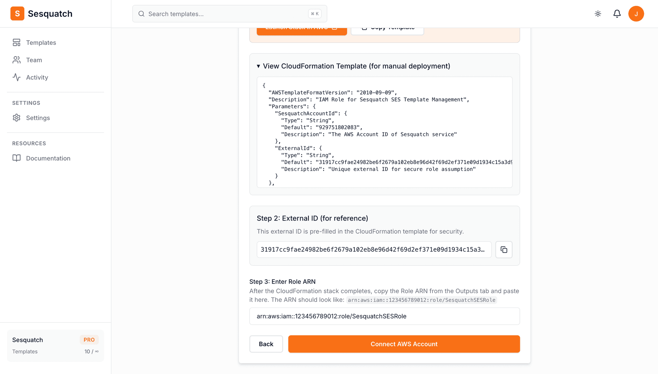Go to Activity in sidebar

pyautogui.click(x=37, y=77)
